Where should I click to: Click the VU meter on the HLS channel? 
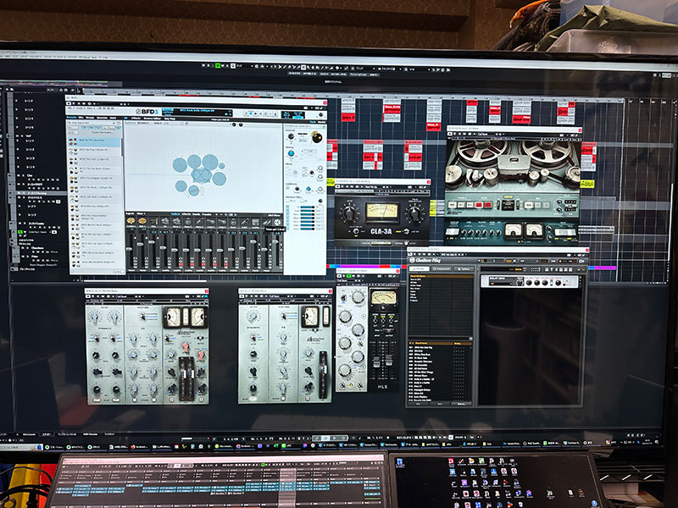pyautogui.click(x=384, y=298)
